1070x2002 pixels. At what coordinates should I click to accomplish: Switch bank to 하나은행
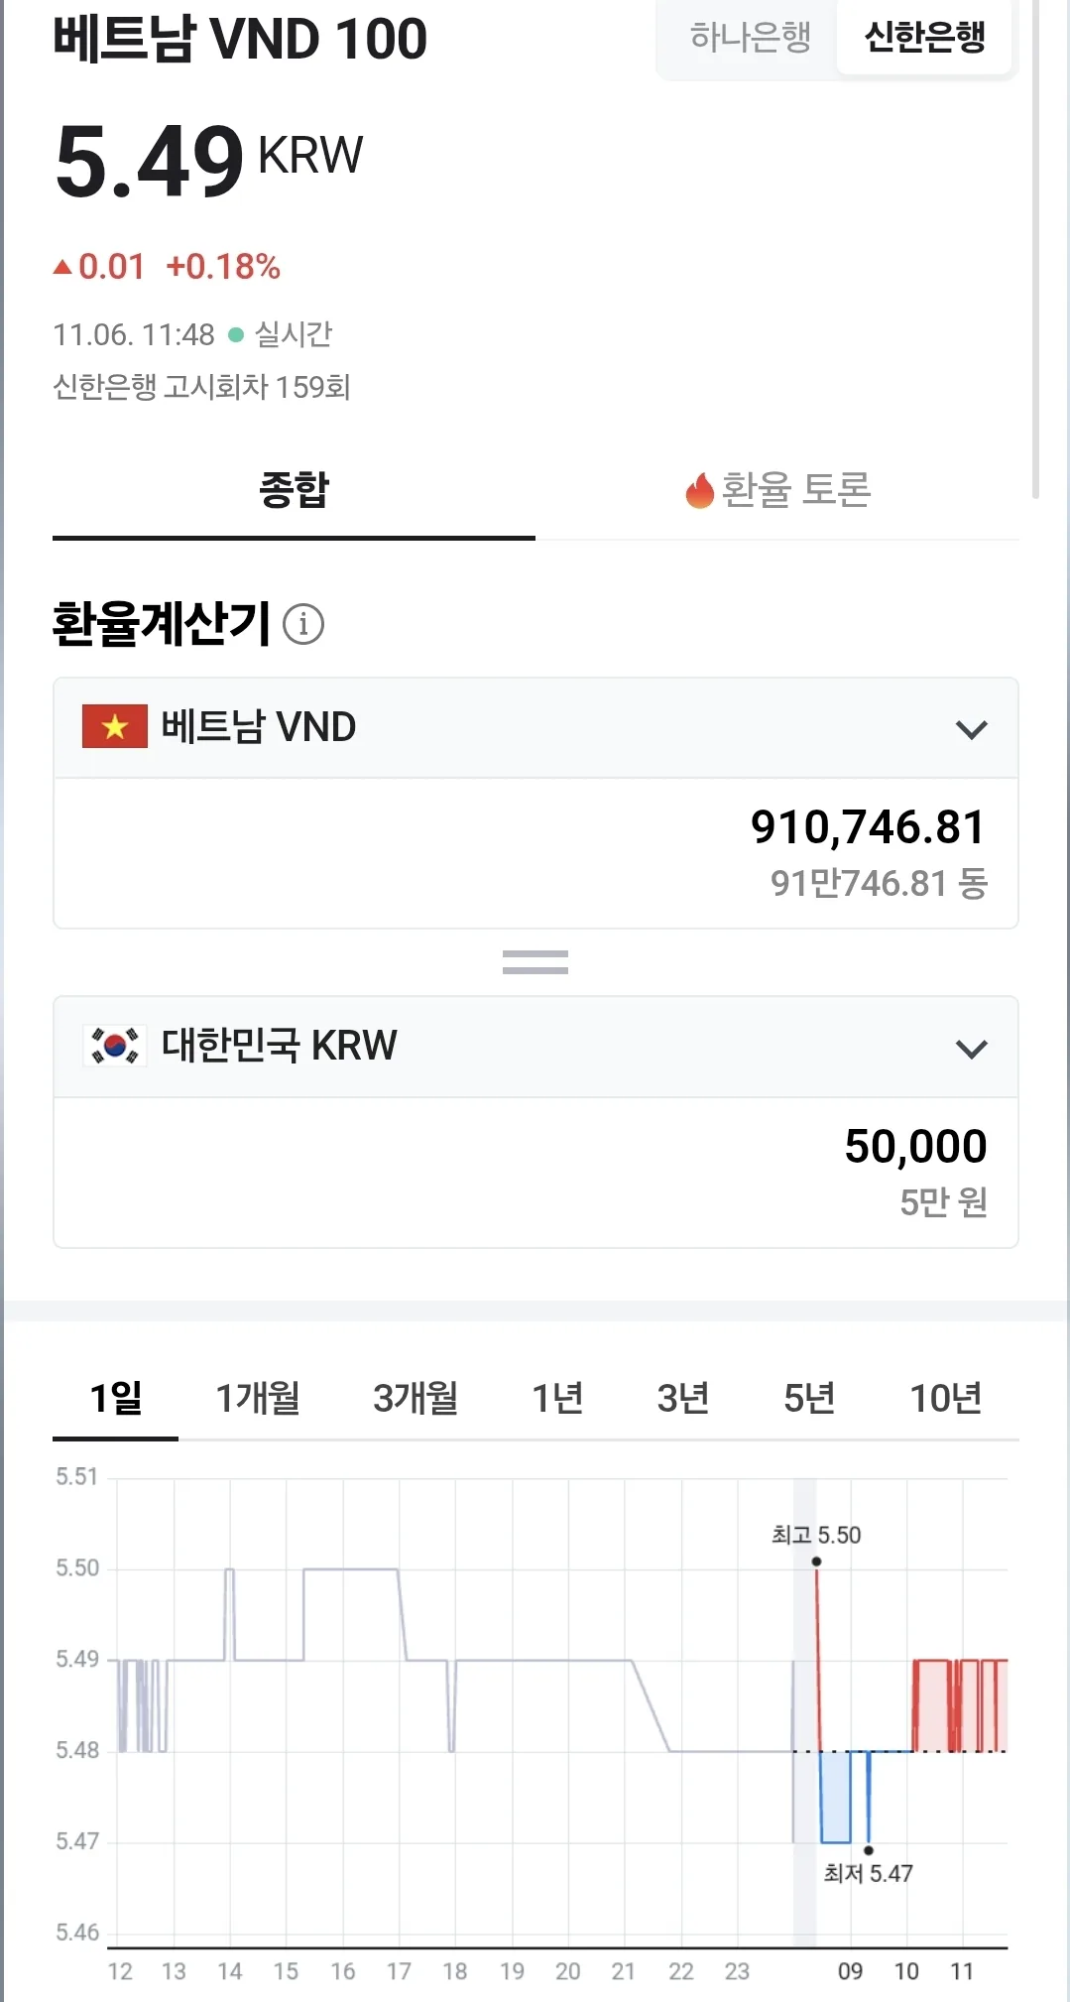pyautogui.click(x=751, y=38)
